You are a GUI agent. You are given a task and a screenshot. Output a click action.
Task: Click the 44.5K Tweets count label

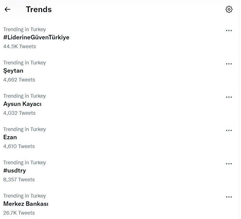click(x=19, y=46)
